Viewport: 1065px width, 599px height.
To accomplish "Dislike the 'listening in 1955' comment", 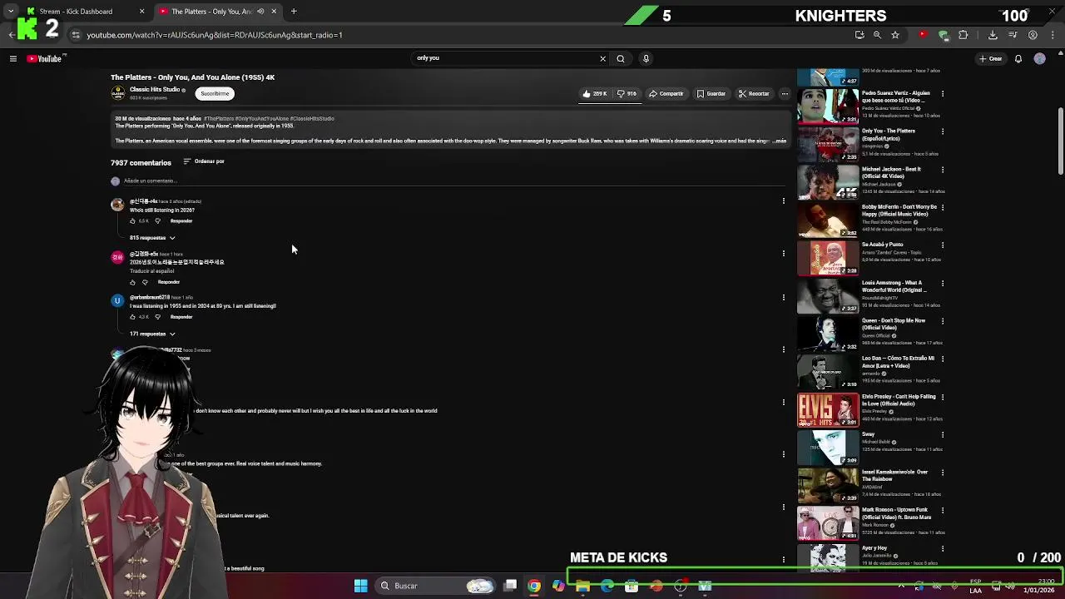I will pyautogui.click(x=157, y=317).
